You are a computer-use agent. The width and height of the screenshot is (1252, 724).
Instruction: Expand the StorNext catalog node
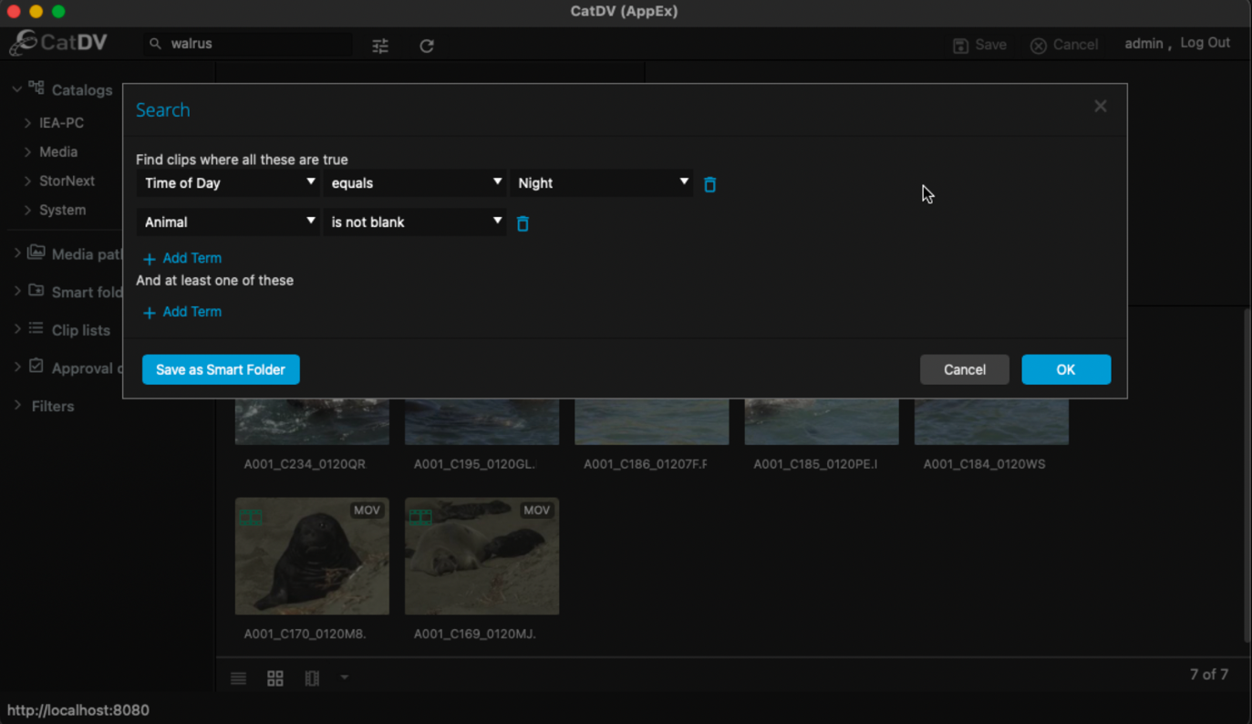click(x=27, y=181)
